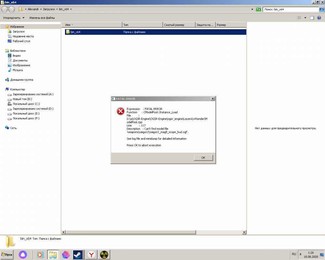Select the bin_x64 folder in file list

coord(155,32)
